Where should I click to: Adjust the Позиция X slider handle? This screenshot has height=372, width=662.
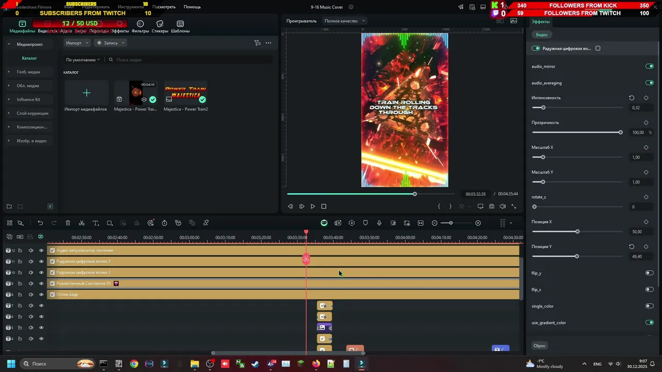click(x=577, y=231)
